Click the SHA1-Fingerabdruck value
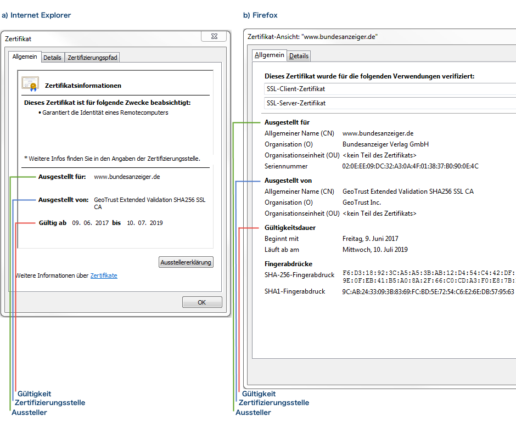 click(x=428, y=291)
